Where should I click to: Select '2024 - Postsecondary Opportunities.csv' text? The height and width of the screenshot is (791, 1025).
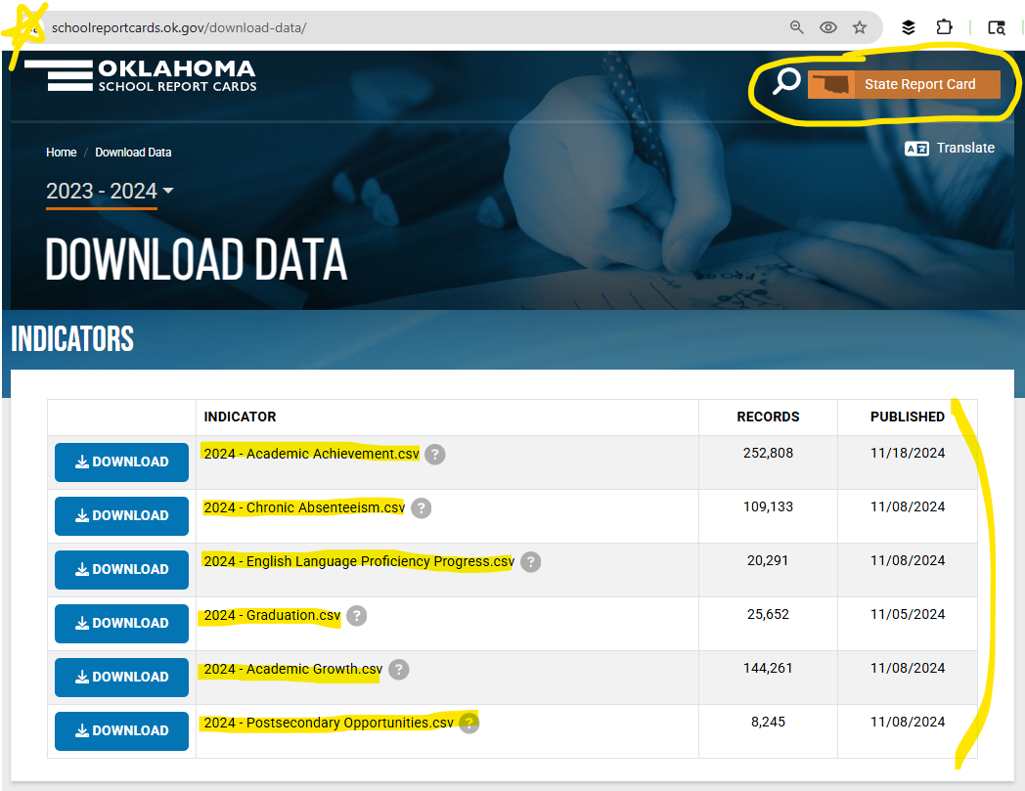[x=329, y=723]
